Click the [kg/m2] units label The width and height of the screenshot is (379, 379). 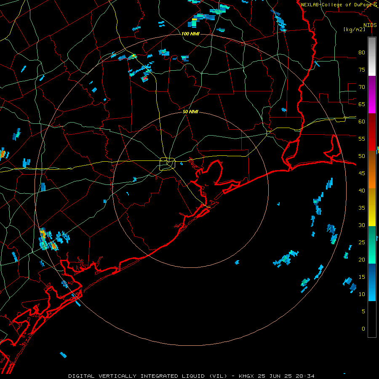pos(354,29)
